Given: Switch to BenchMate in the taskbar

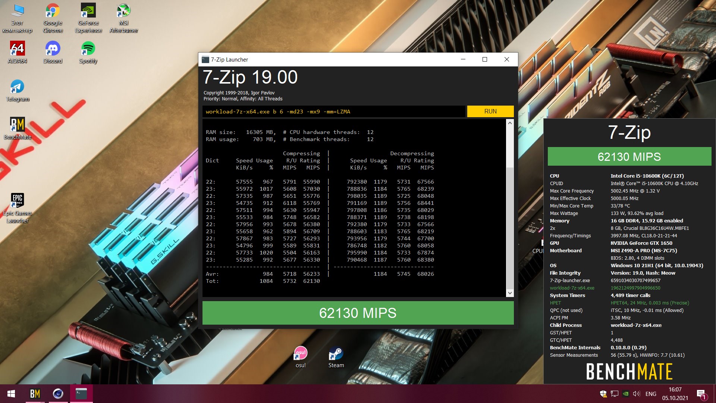Looking at the screenshot, I should pyautogui.click(x=35, y=394).
